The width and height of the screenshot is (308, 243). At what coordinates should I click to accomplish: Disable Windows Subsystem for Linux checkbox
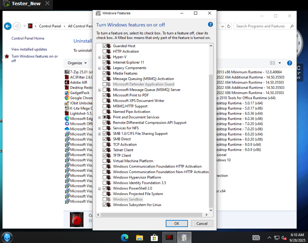[104, 205]
